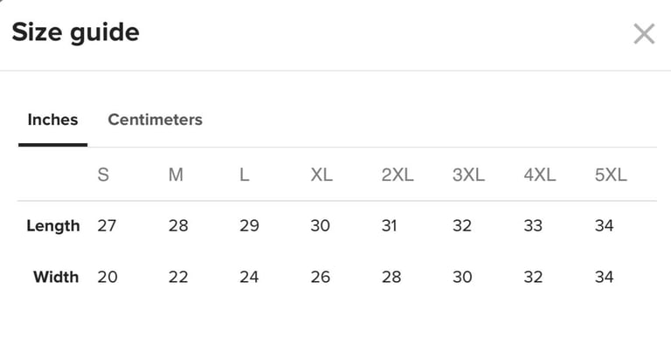671x344 pixels.
Task: Select the XL size column header
Action: point(322,175)
